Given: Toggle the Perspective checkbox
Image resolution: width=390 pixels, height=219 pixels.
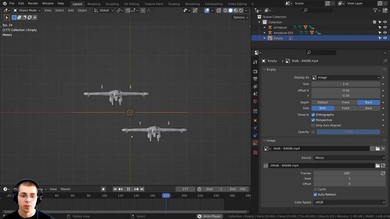Looking at the screenshot, I should 313,120.
